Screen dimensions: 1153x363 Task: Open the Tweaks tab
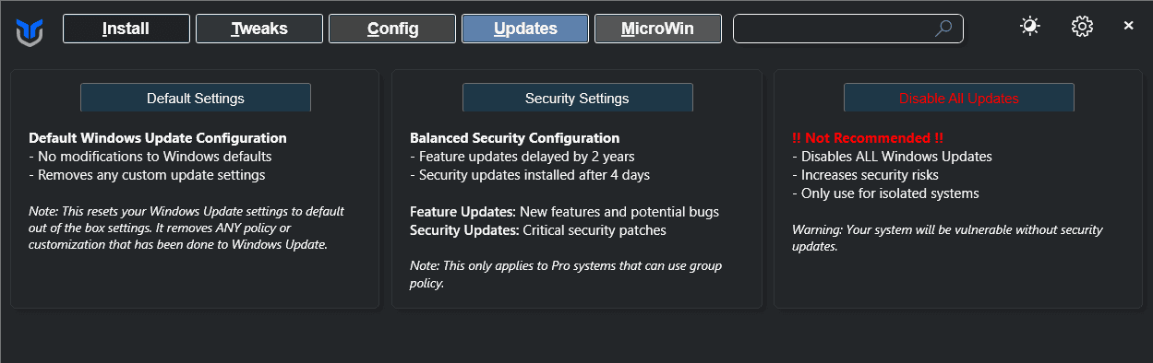tap(259, 29)
